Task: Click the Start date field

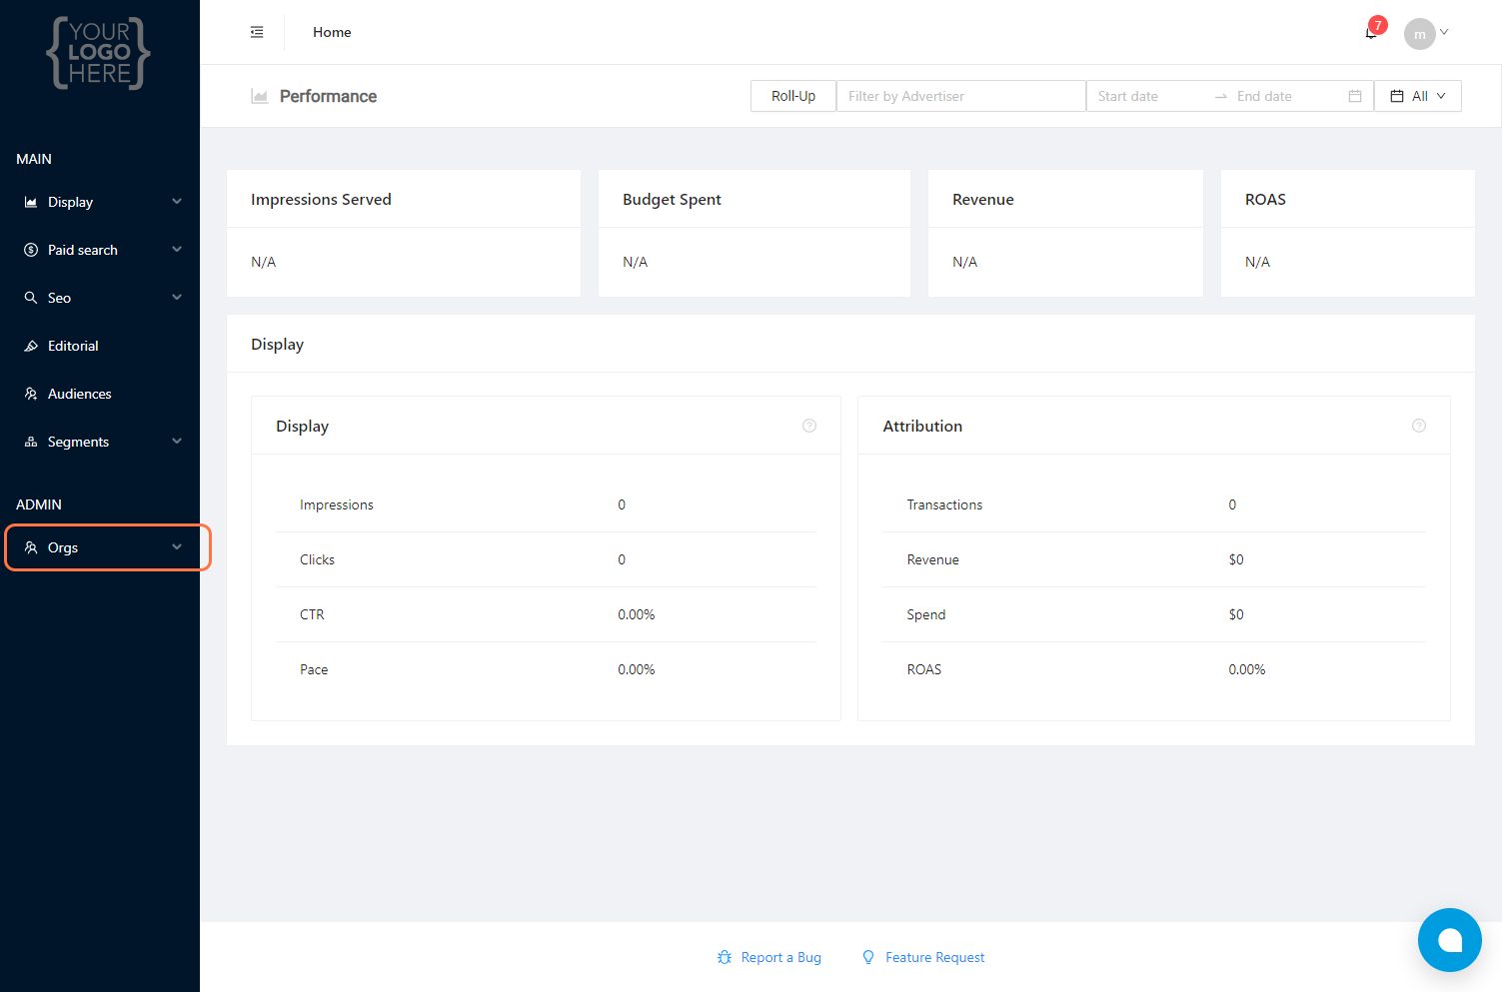Action: 1149,96
